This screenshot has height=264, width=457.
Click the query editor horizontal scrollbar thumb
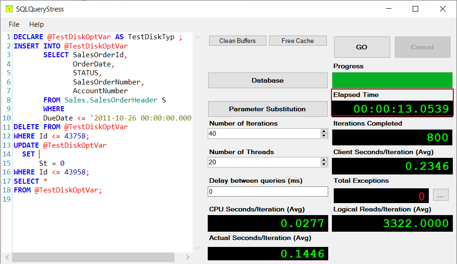[93, 257]
